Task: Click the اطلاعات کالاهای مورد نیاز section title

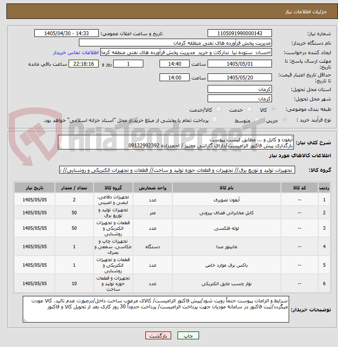Action: [x=300, y=155]
